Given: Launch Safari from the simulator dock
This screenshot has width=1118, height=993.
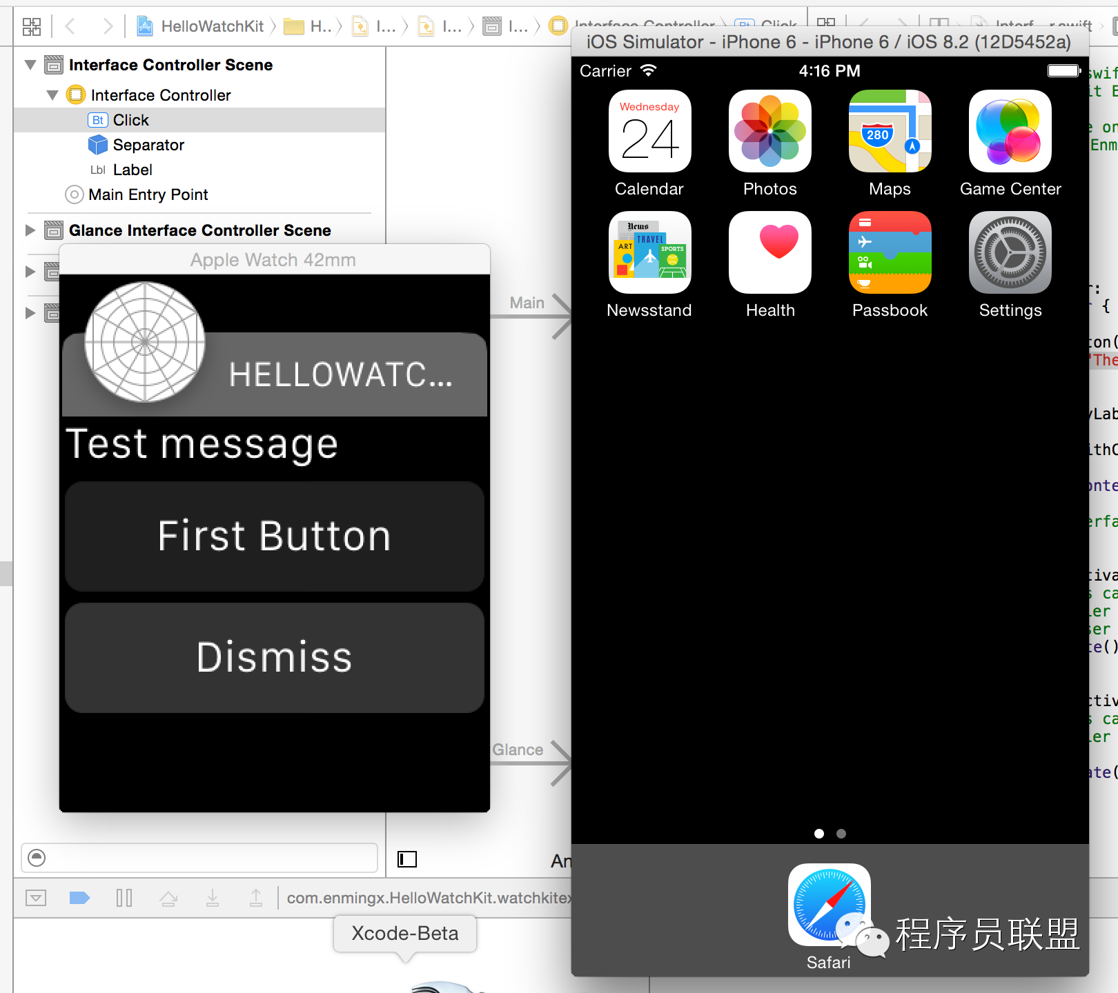Looking at the screenshot, I should click(x=829, y=905).
